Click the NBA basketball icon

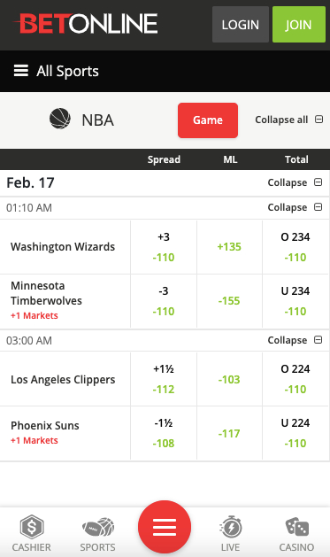59,119
